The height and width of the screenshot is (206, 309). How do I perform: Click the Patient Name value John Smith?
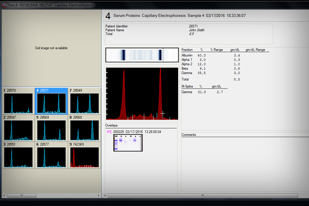(x=197, y=30)
